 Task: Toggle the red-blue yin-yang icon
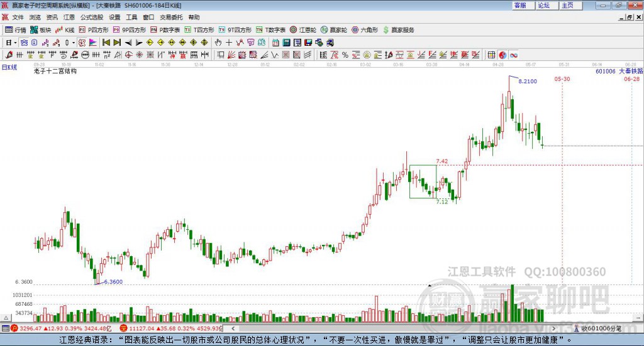pos(502,55)
